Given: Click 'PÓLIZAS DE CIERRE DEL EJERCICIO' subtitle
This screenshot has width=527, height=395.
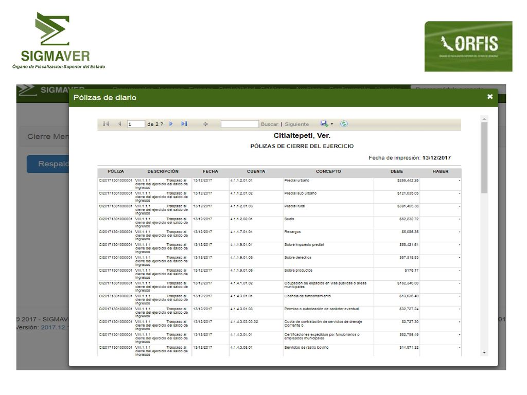Looking at the screenshot, I should [x=302, y=146].
